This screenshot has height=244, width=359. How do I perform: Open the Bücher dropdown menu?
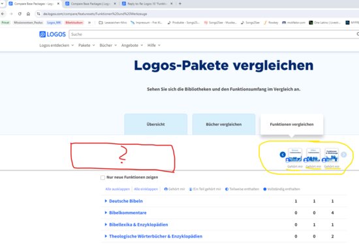[108, 45]
